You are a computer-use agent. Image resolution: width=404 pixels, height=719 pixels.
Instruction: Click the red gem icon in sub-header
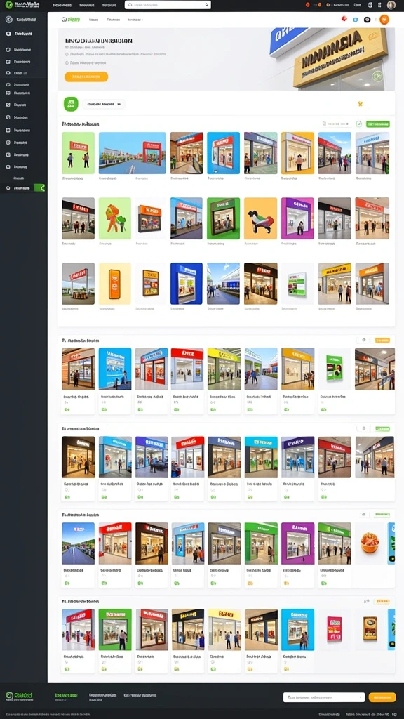click(344, 19)
